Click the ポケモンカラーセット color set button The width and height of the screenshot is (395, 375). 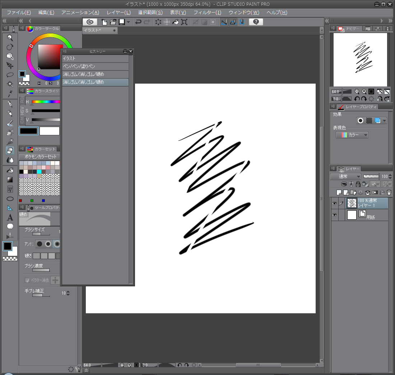coord(39,157)
